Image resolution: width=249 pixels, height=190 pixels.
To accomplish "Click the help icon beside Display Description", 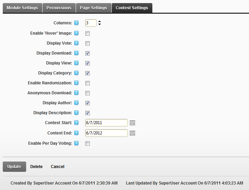I will [x=76, y=113].
